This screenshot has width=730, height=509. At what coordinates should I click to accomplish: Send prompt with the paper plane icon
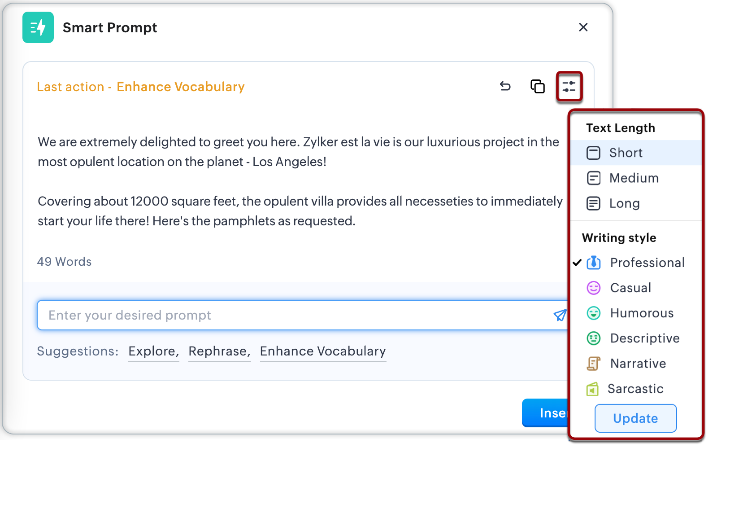coord(560,315)
